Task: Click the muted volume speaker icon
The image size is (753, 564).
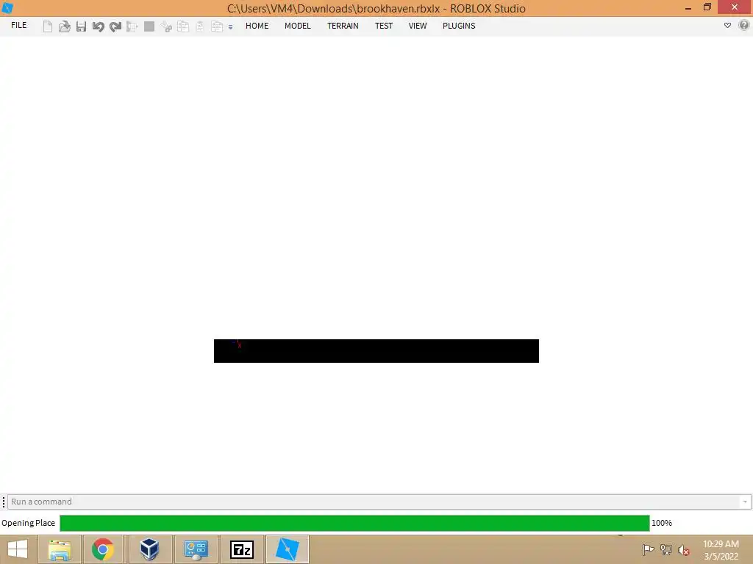Action: (x=684, y=550)
